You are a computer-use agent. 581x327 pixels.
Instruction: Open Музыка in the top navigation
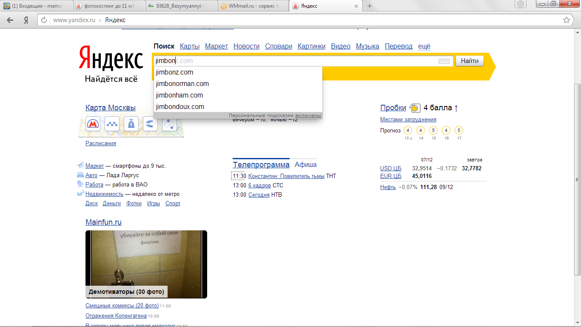click(367, 46)
